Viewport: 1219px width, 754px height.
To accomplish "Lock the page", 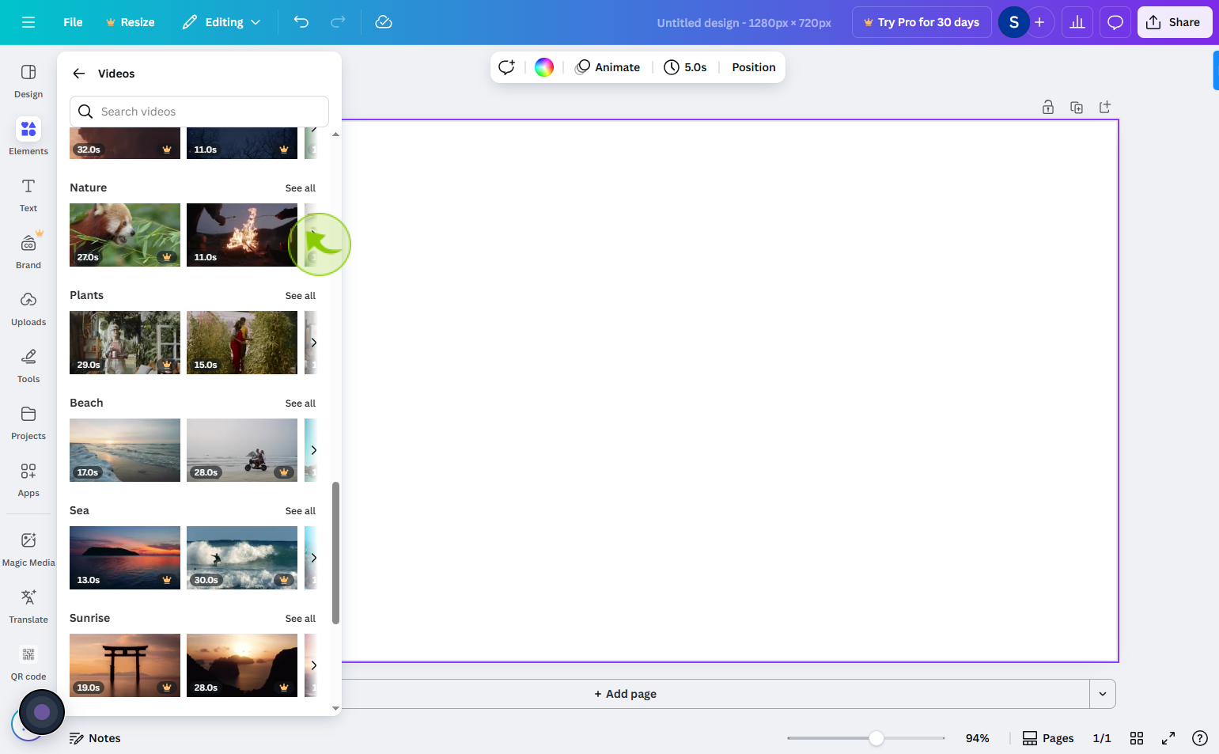I will tap(1048, 107).
